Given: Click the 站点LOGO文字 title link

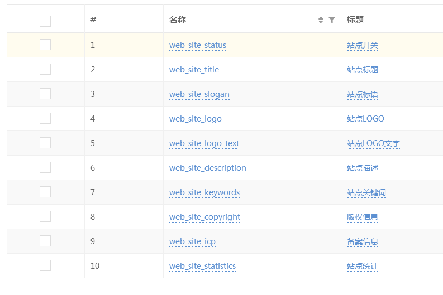Looking at the screenshot, I should (374, 143).
